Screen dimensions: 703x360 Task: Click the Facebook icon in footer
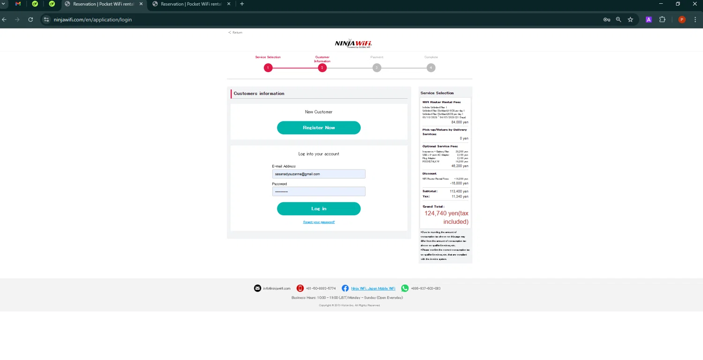coord(345,288)
